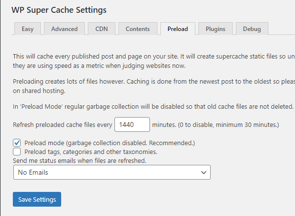The height and width of the screenshot is (216, 295).
Task: Click the WP Super Cache Settings heading
Action: point(59,10)
